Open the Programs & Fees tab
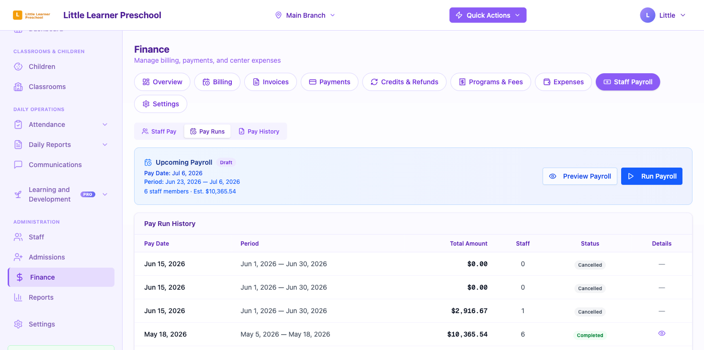Image resolution: width=704 pixels, height=350 pixels. tap(490, 82)
